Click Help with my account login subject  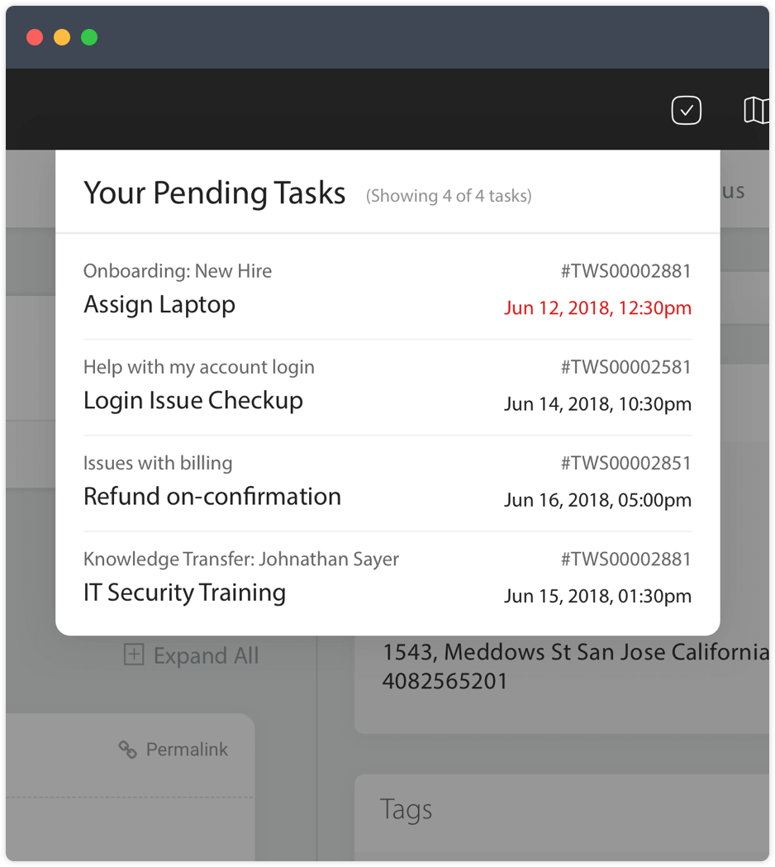pos(199,367)
